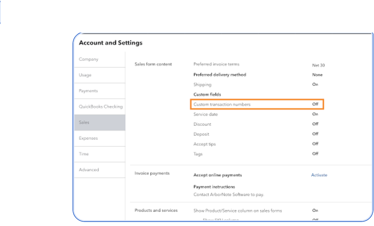Select the Service date setting row

click(205, 114)
